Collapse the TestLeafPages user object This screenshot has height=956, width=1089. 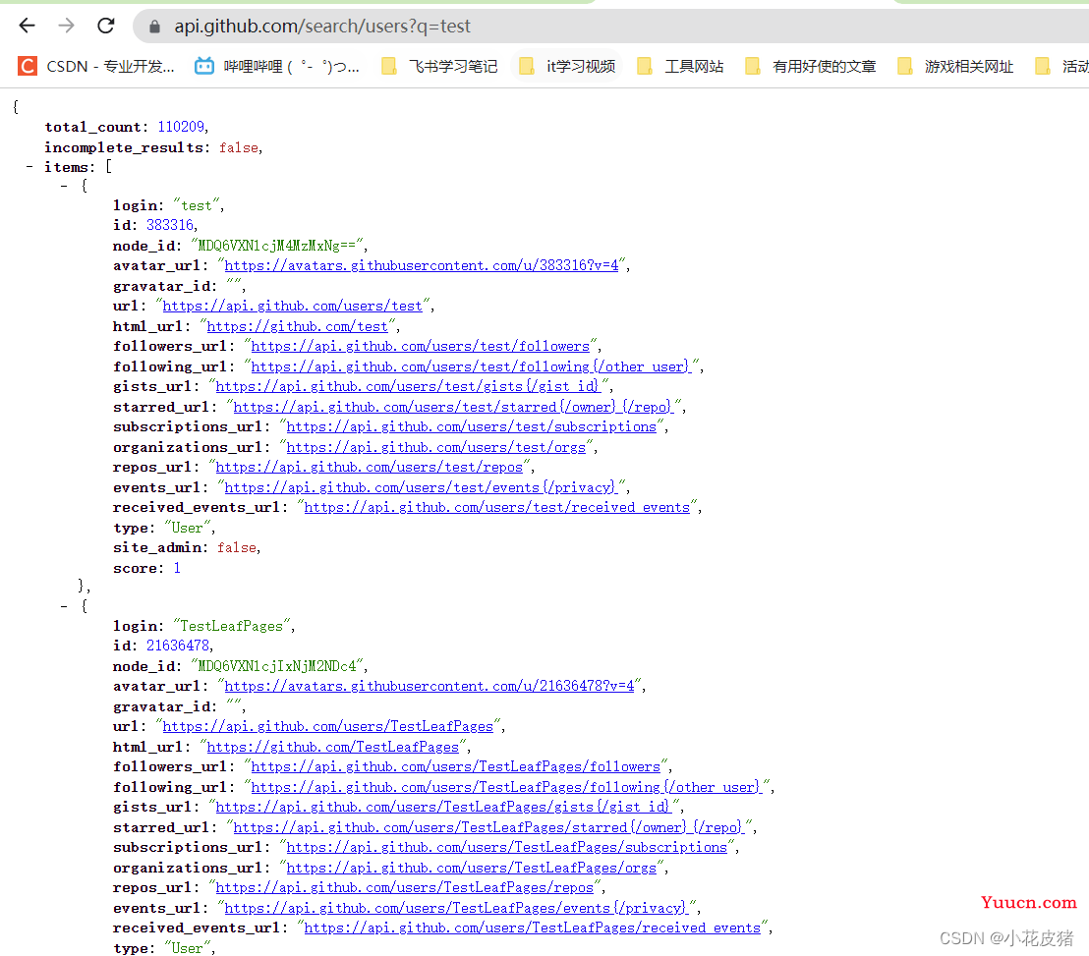pos(64,607)
